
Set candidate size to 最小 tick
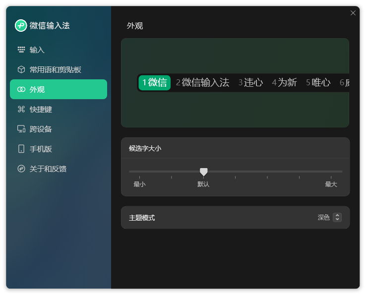click(x=139, y=177)
